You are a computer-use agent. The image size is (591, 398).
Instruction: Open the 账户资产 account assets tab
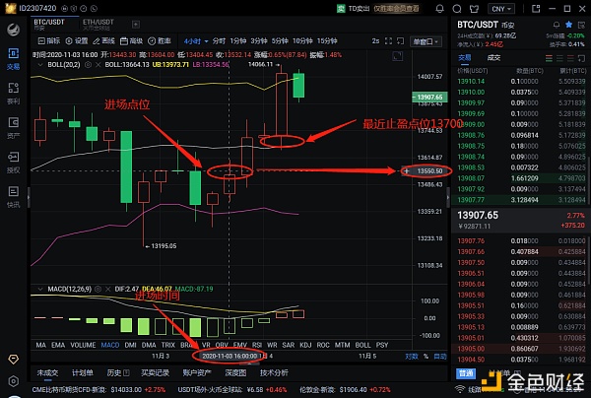(197, 372)
